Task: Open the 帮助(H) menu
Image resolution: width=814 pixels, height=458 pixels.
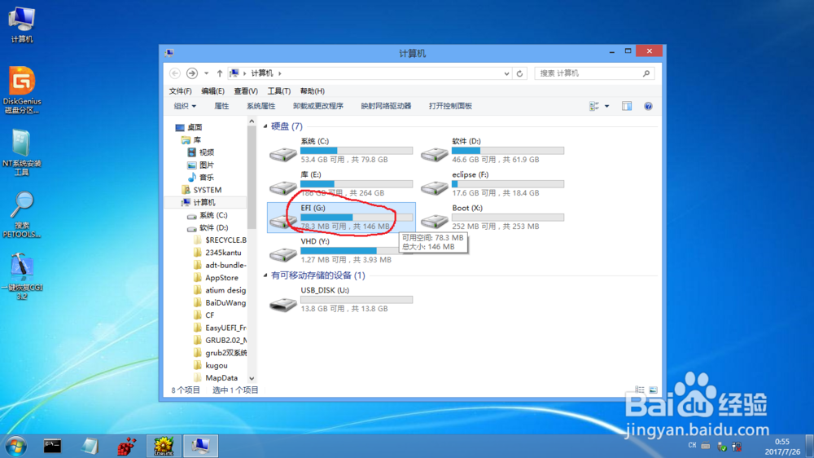Action: (312, 91)
